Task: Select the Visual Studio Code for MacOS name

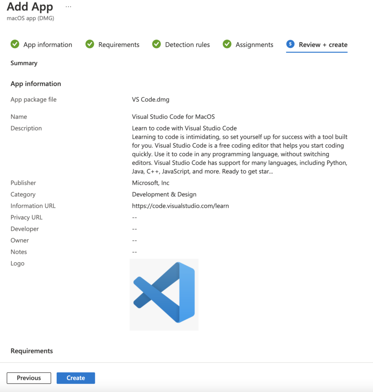Action: pyautogui.click(x=173, y=117)
